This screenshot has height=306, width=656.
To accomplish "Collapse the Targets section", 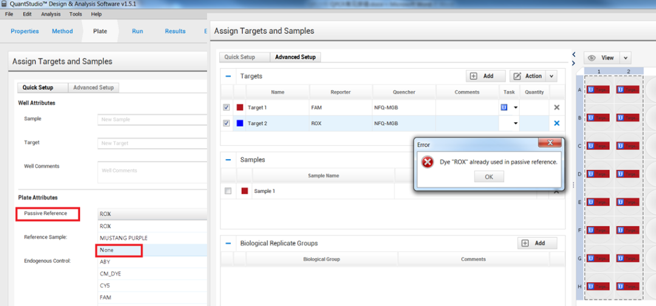I will click(228, 76).
